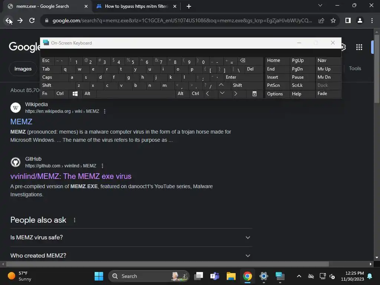Switch to memz.exe Google Search tab
This screenshot has height=285, width=380.
(42, 6)
